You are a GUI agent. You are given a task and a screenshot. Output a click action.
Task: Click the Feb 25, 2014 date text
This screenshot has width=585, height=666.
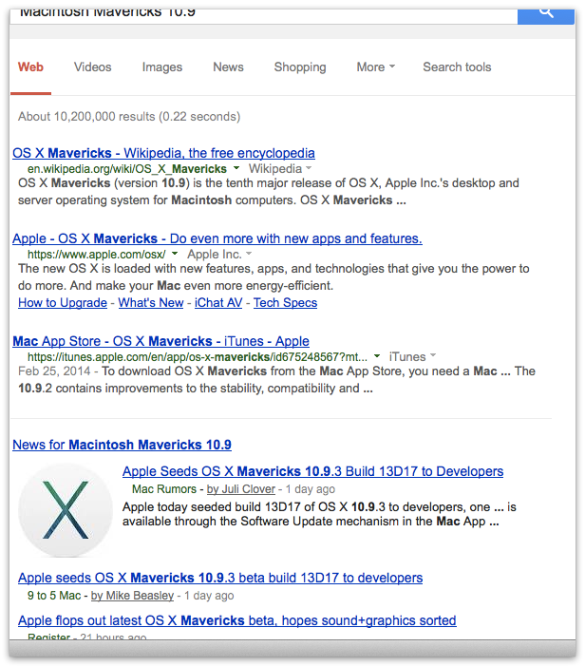[x=54, y=371]
